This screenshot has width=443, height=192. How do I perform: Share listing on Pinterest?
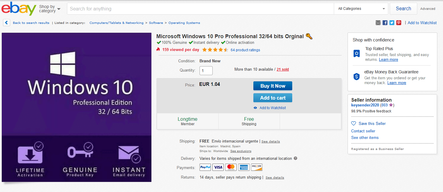click(x=399, y=23)
